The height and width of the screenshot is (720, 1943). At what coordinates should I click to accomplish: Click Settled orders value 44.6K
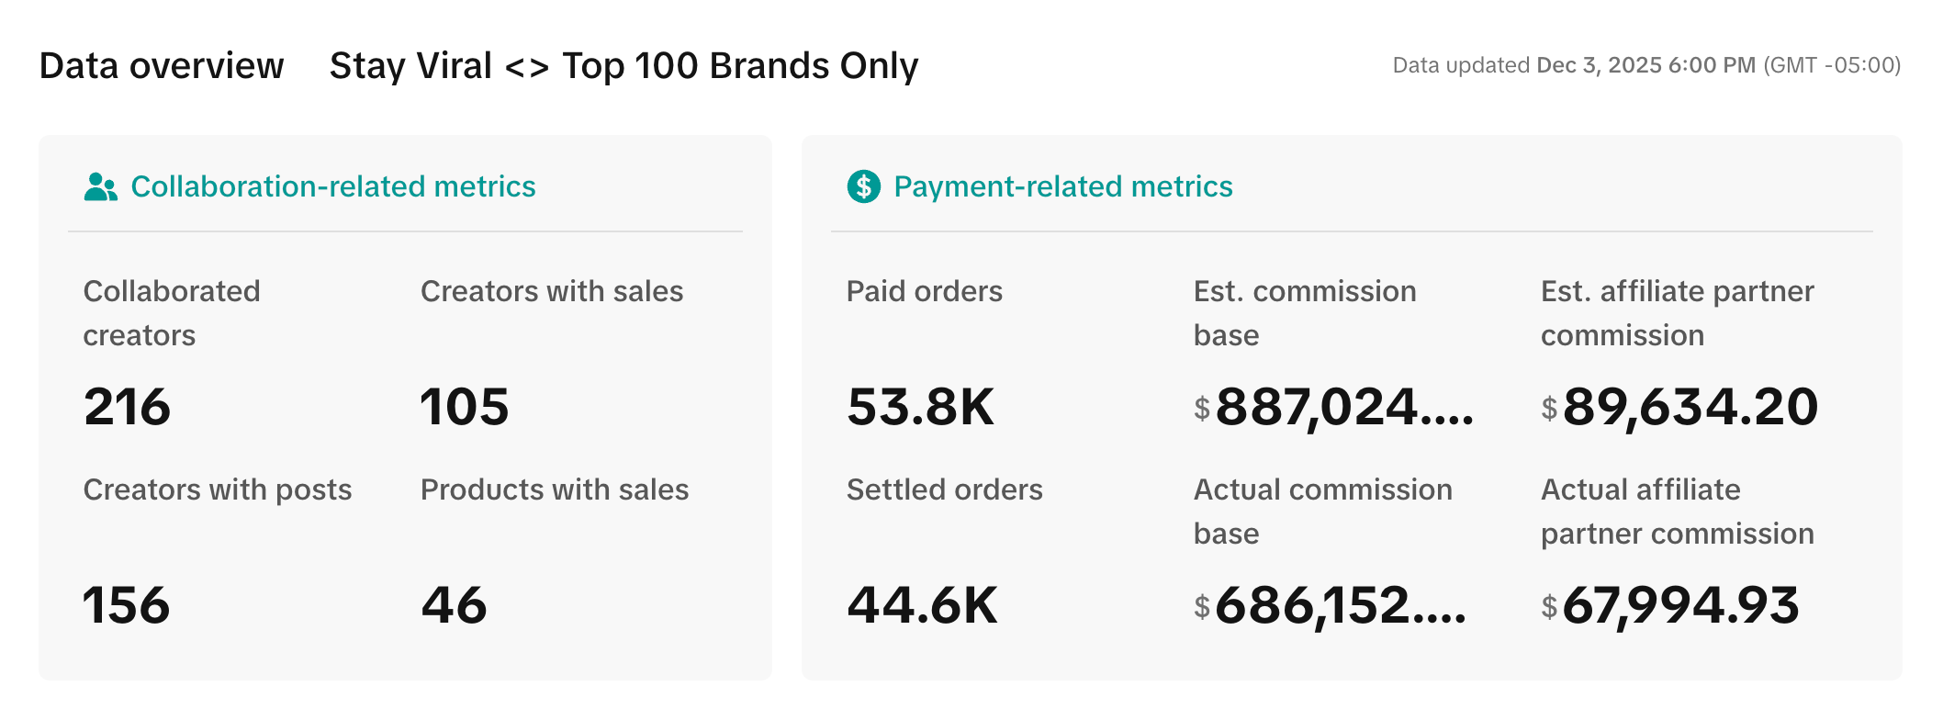(922, 605)
